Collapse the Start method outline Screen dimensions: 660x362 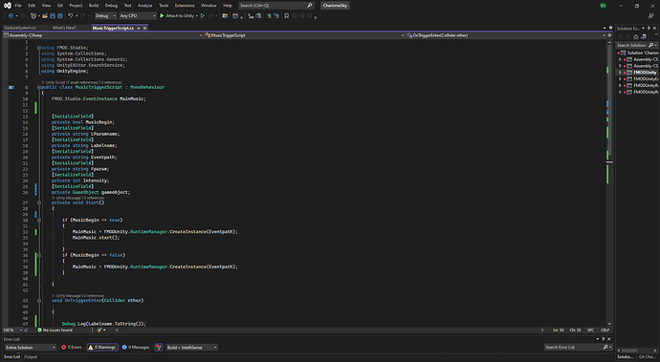pos(38,202)
